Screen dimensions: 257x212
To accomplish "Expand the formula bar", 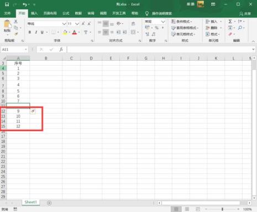I will (x=253, y=49).
